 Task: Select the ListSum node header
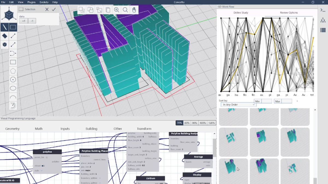(x=150, y=178)
